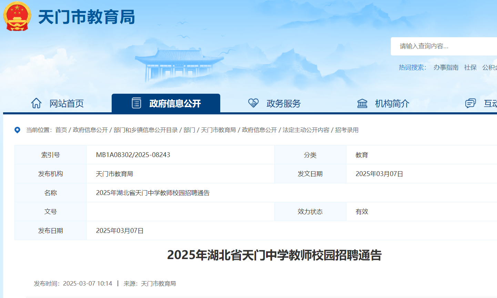Click the 分类 value 教育
This screenshot has width=497, height=298.
tap(362, 155)
